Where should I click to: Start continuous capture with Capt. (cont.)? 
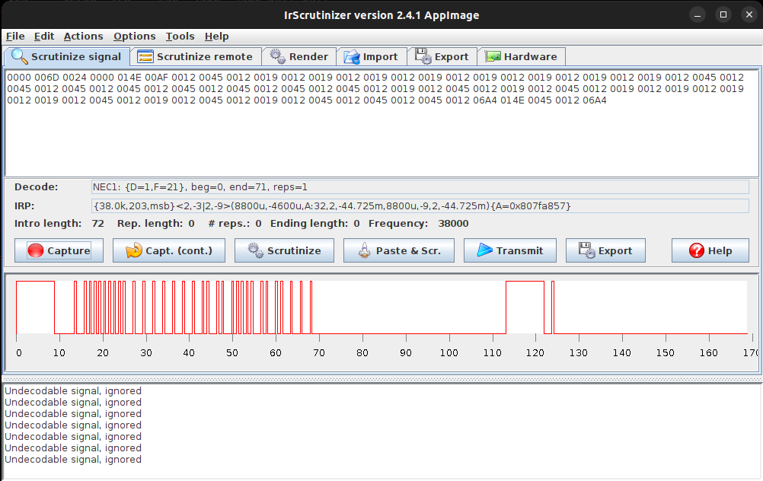pos(168,250)
